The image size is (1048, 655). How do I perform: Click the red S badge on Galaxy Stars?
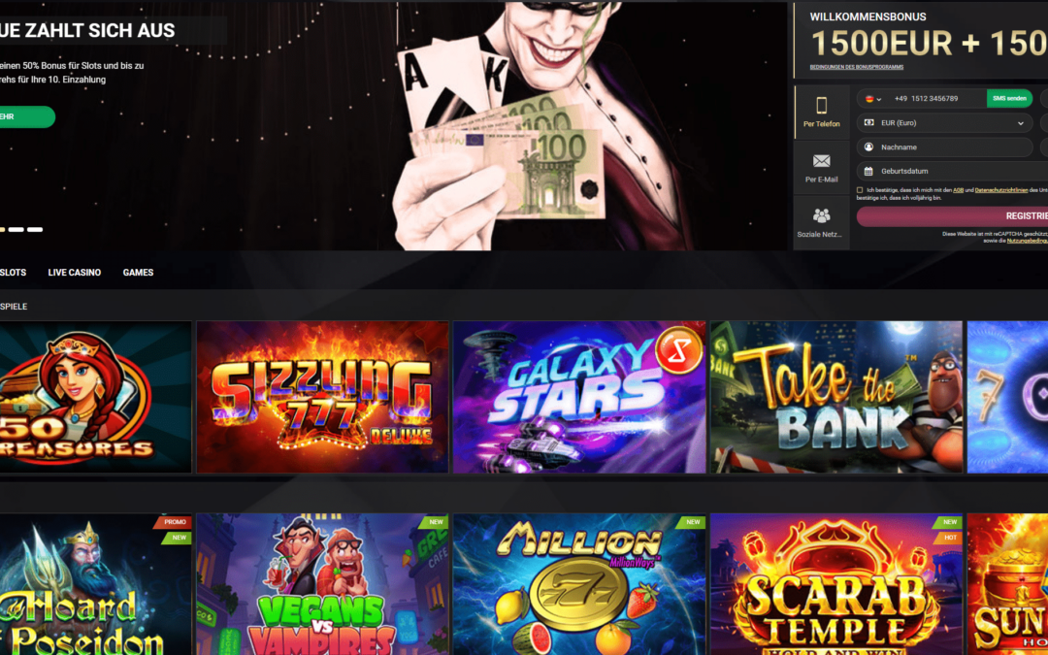point(679,349)
